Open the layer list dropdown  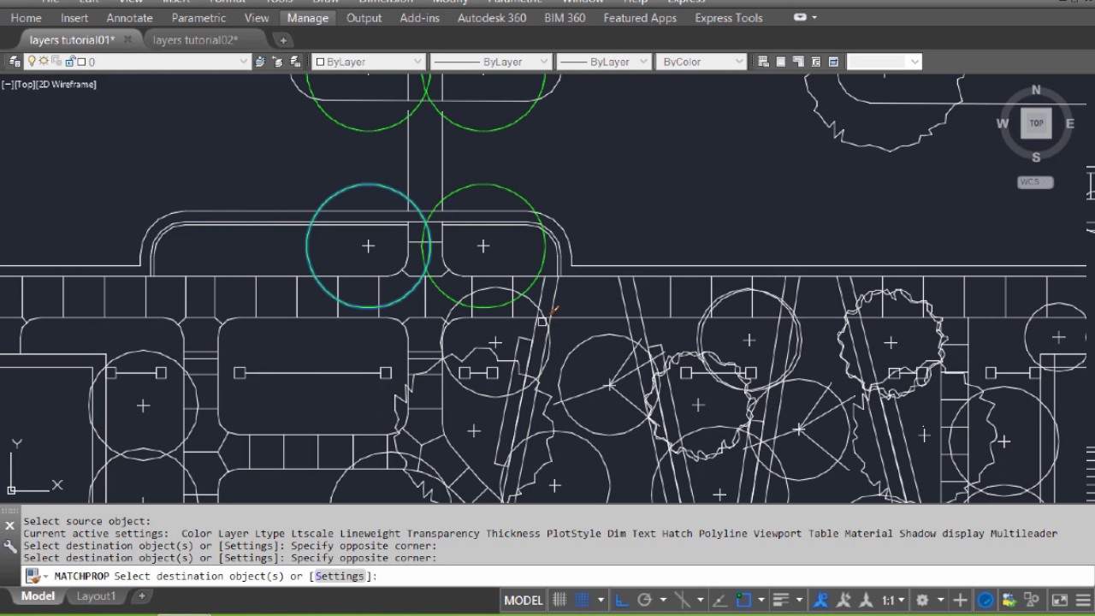(244, 62)
